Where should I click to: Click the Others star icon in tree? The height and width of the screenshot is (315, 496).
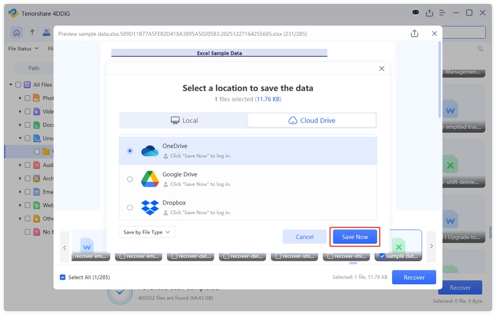click(x=37, y=219)
